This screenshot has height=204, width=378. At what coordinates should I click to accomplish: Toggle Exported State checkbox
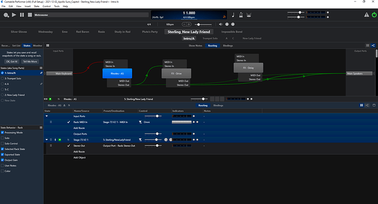pos(2,155)
